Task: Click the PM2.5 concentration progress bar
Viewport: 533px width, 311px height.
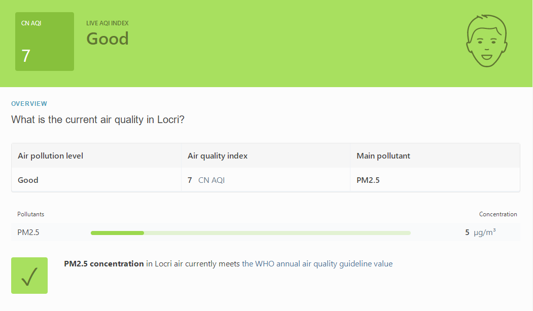Action: [251, 233]
